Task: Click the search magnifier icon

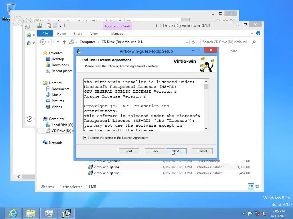Action: (254, 42)
